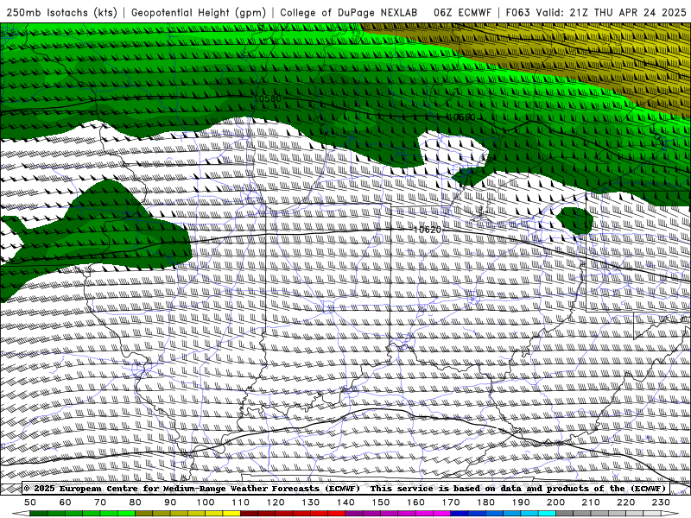This screenshot has width=691, height=518.
Task: Click the 170 value on the color scale
Action: (450, 502)
